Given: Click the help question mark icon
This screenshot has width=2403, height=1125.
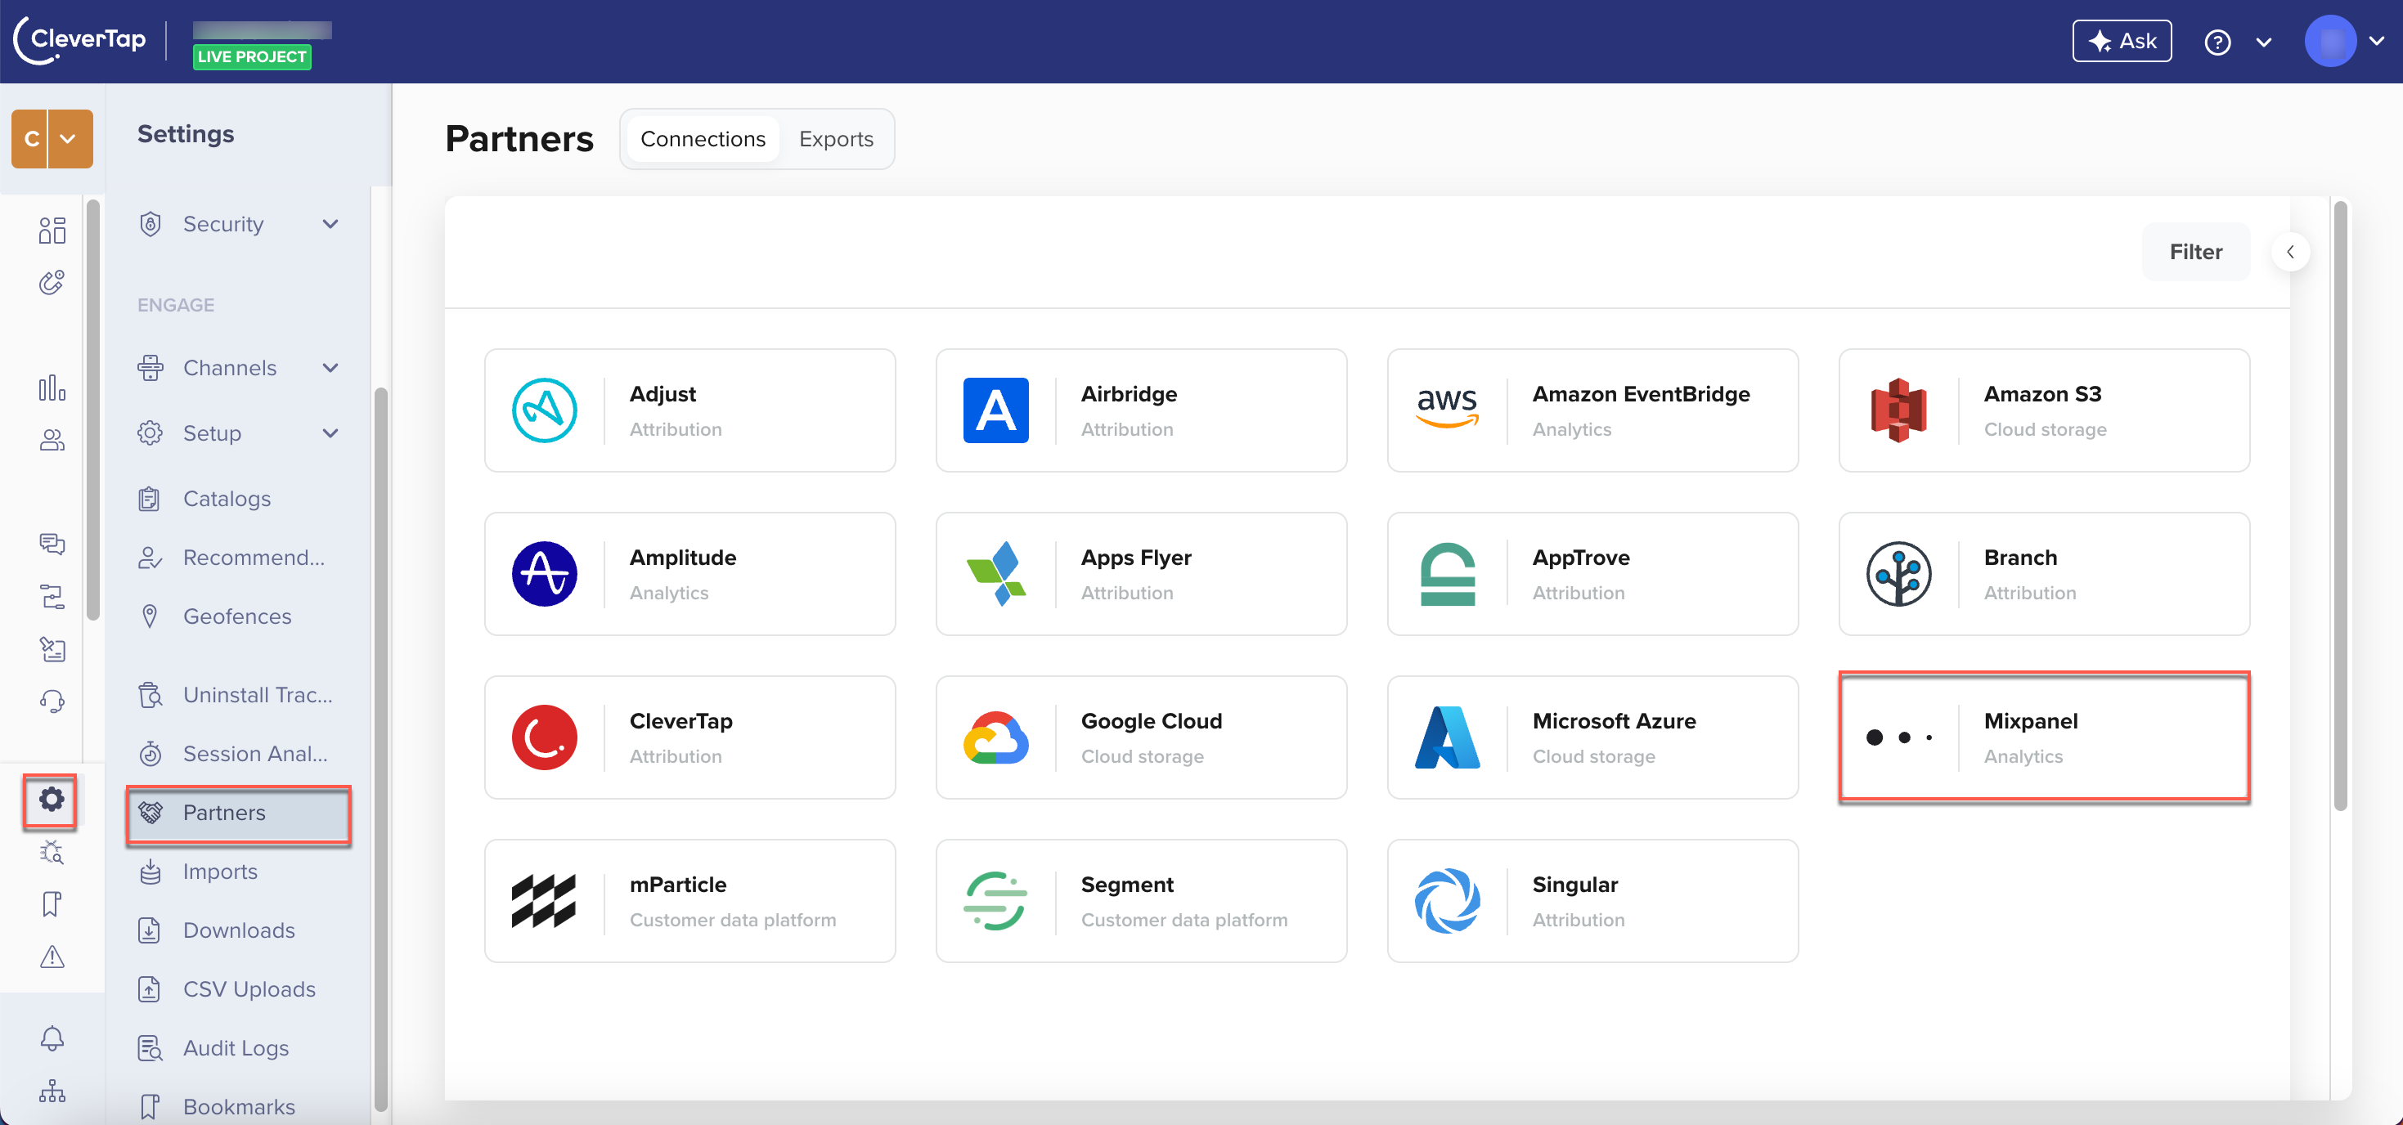Looking at the screenshot, I should coord(2217,42).
